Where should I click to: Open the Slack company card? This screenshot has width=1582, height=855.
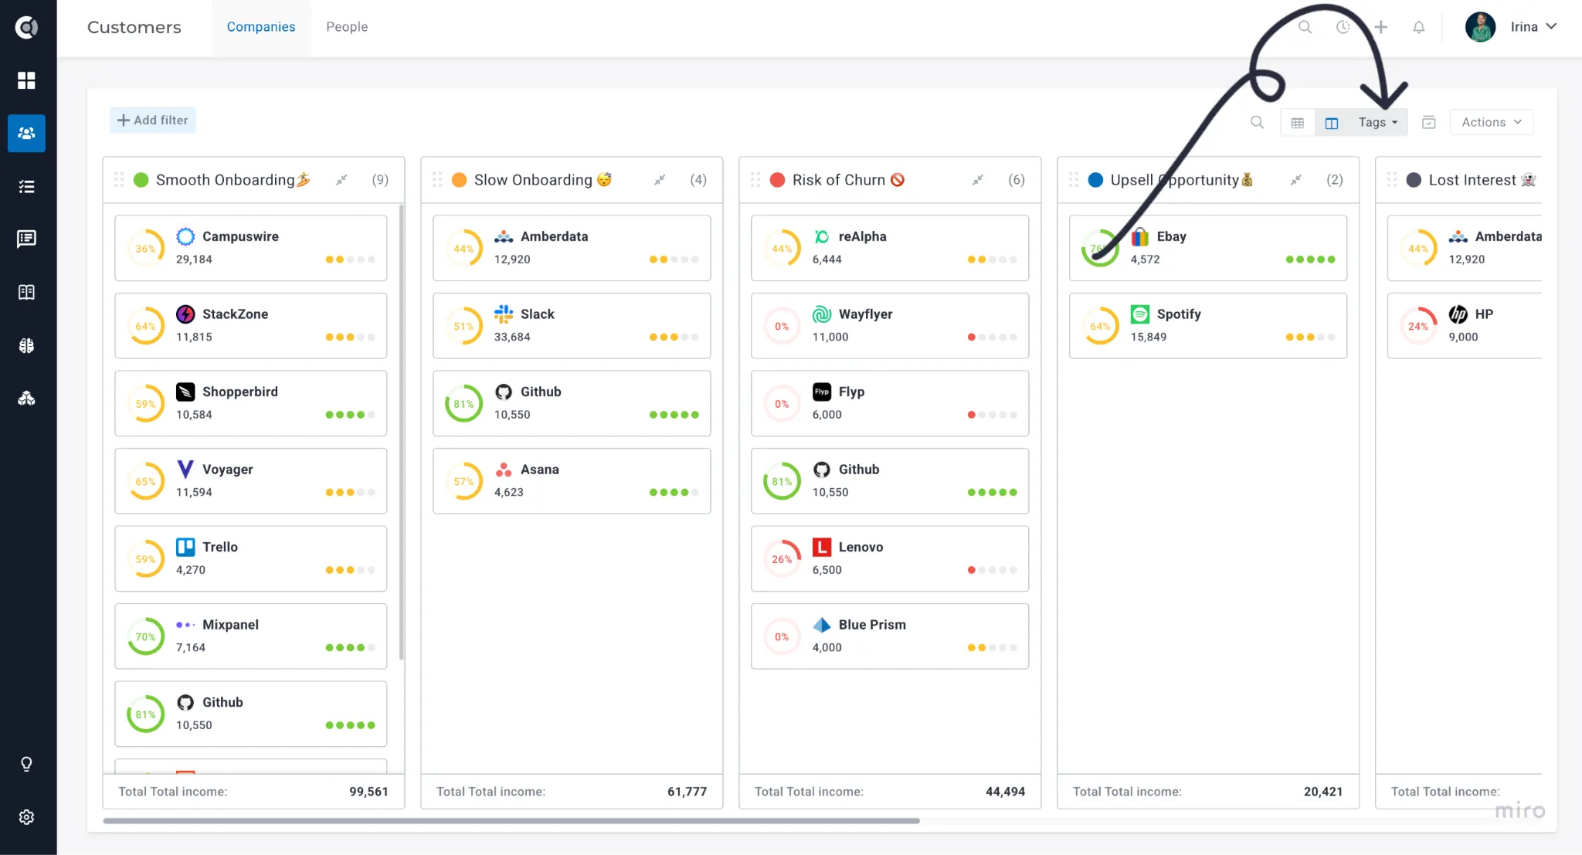click(x=572, y=325)
